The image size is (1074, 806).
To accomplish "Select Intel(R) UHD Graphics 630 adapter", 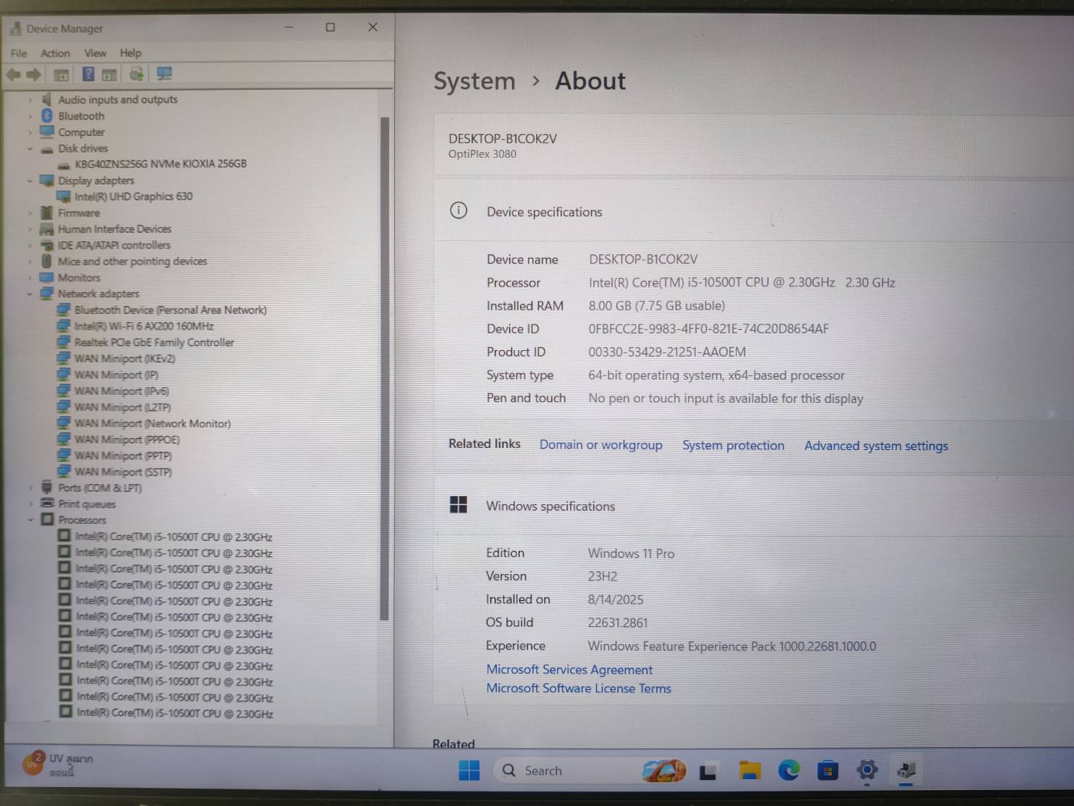I will [133, 196].
